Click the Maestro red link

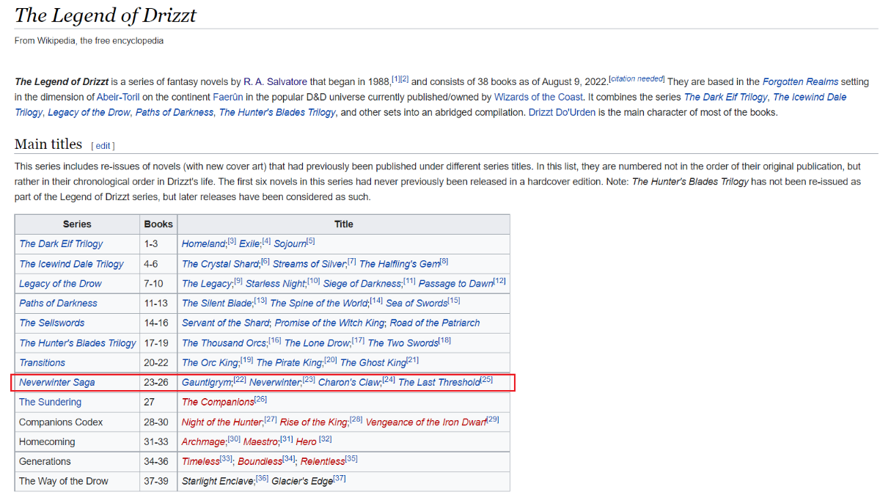coord(261,441)
